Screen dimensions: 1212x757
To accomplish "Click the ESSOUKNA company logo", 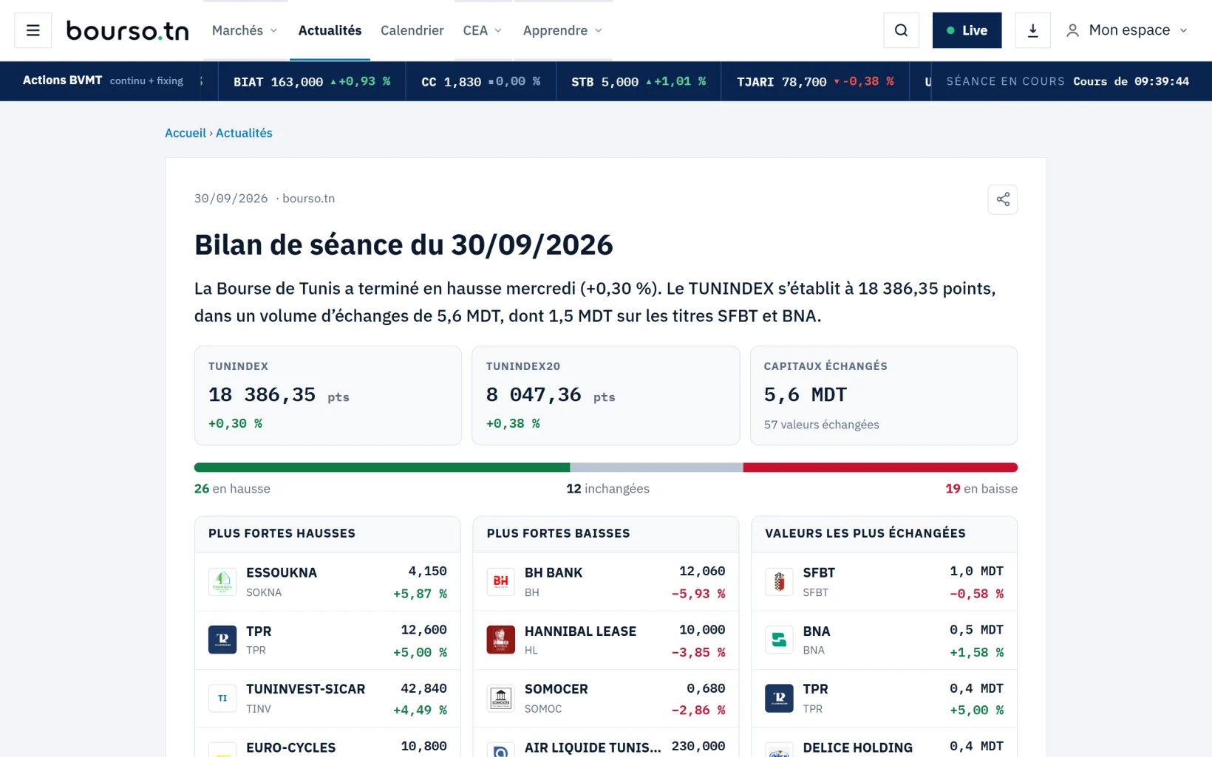I will 222,582.
